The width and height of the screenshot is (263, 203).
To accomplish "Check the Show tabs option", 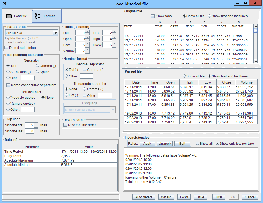I will coord(153,16).
